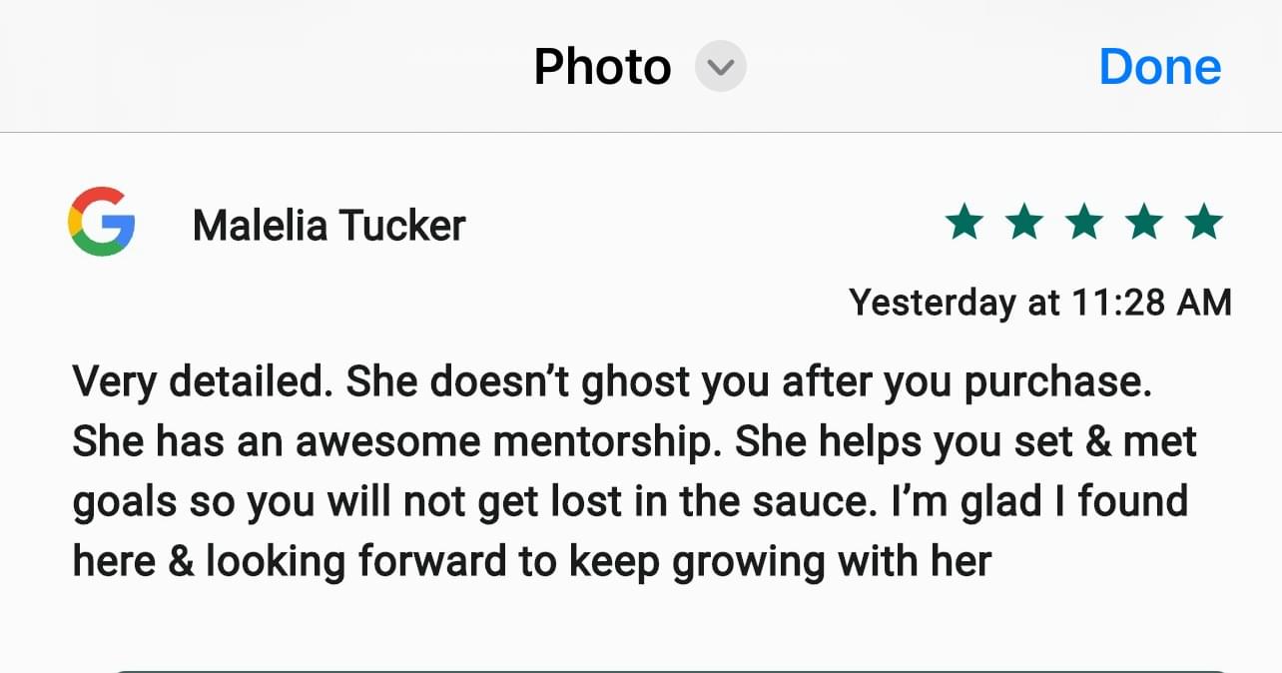Click text "I'm glad I found"
1282x673 pixels.
pos(1041,501)
